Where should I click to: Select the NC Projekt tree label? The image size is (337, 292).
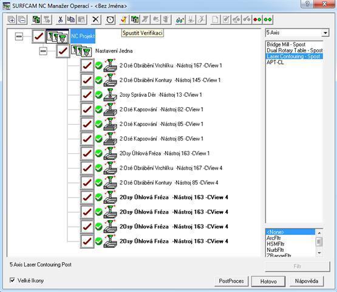point(83,36)
